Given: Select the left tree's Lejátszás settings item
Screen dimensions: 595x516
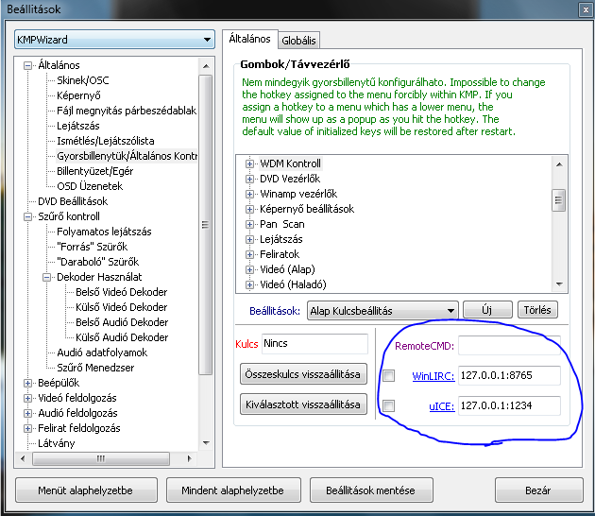Looking at the screenshot, I should point(78,126).
